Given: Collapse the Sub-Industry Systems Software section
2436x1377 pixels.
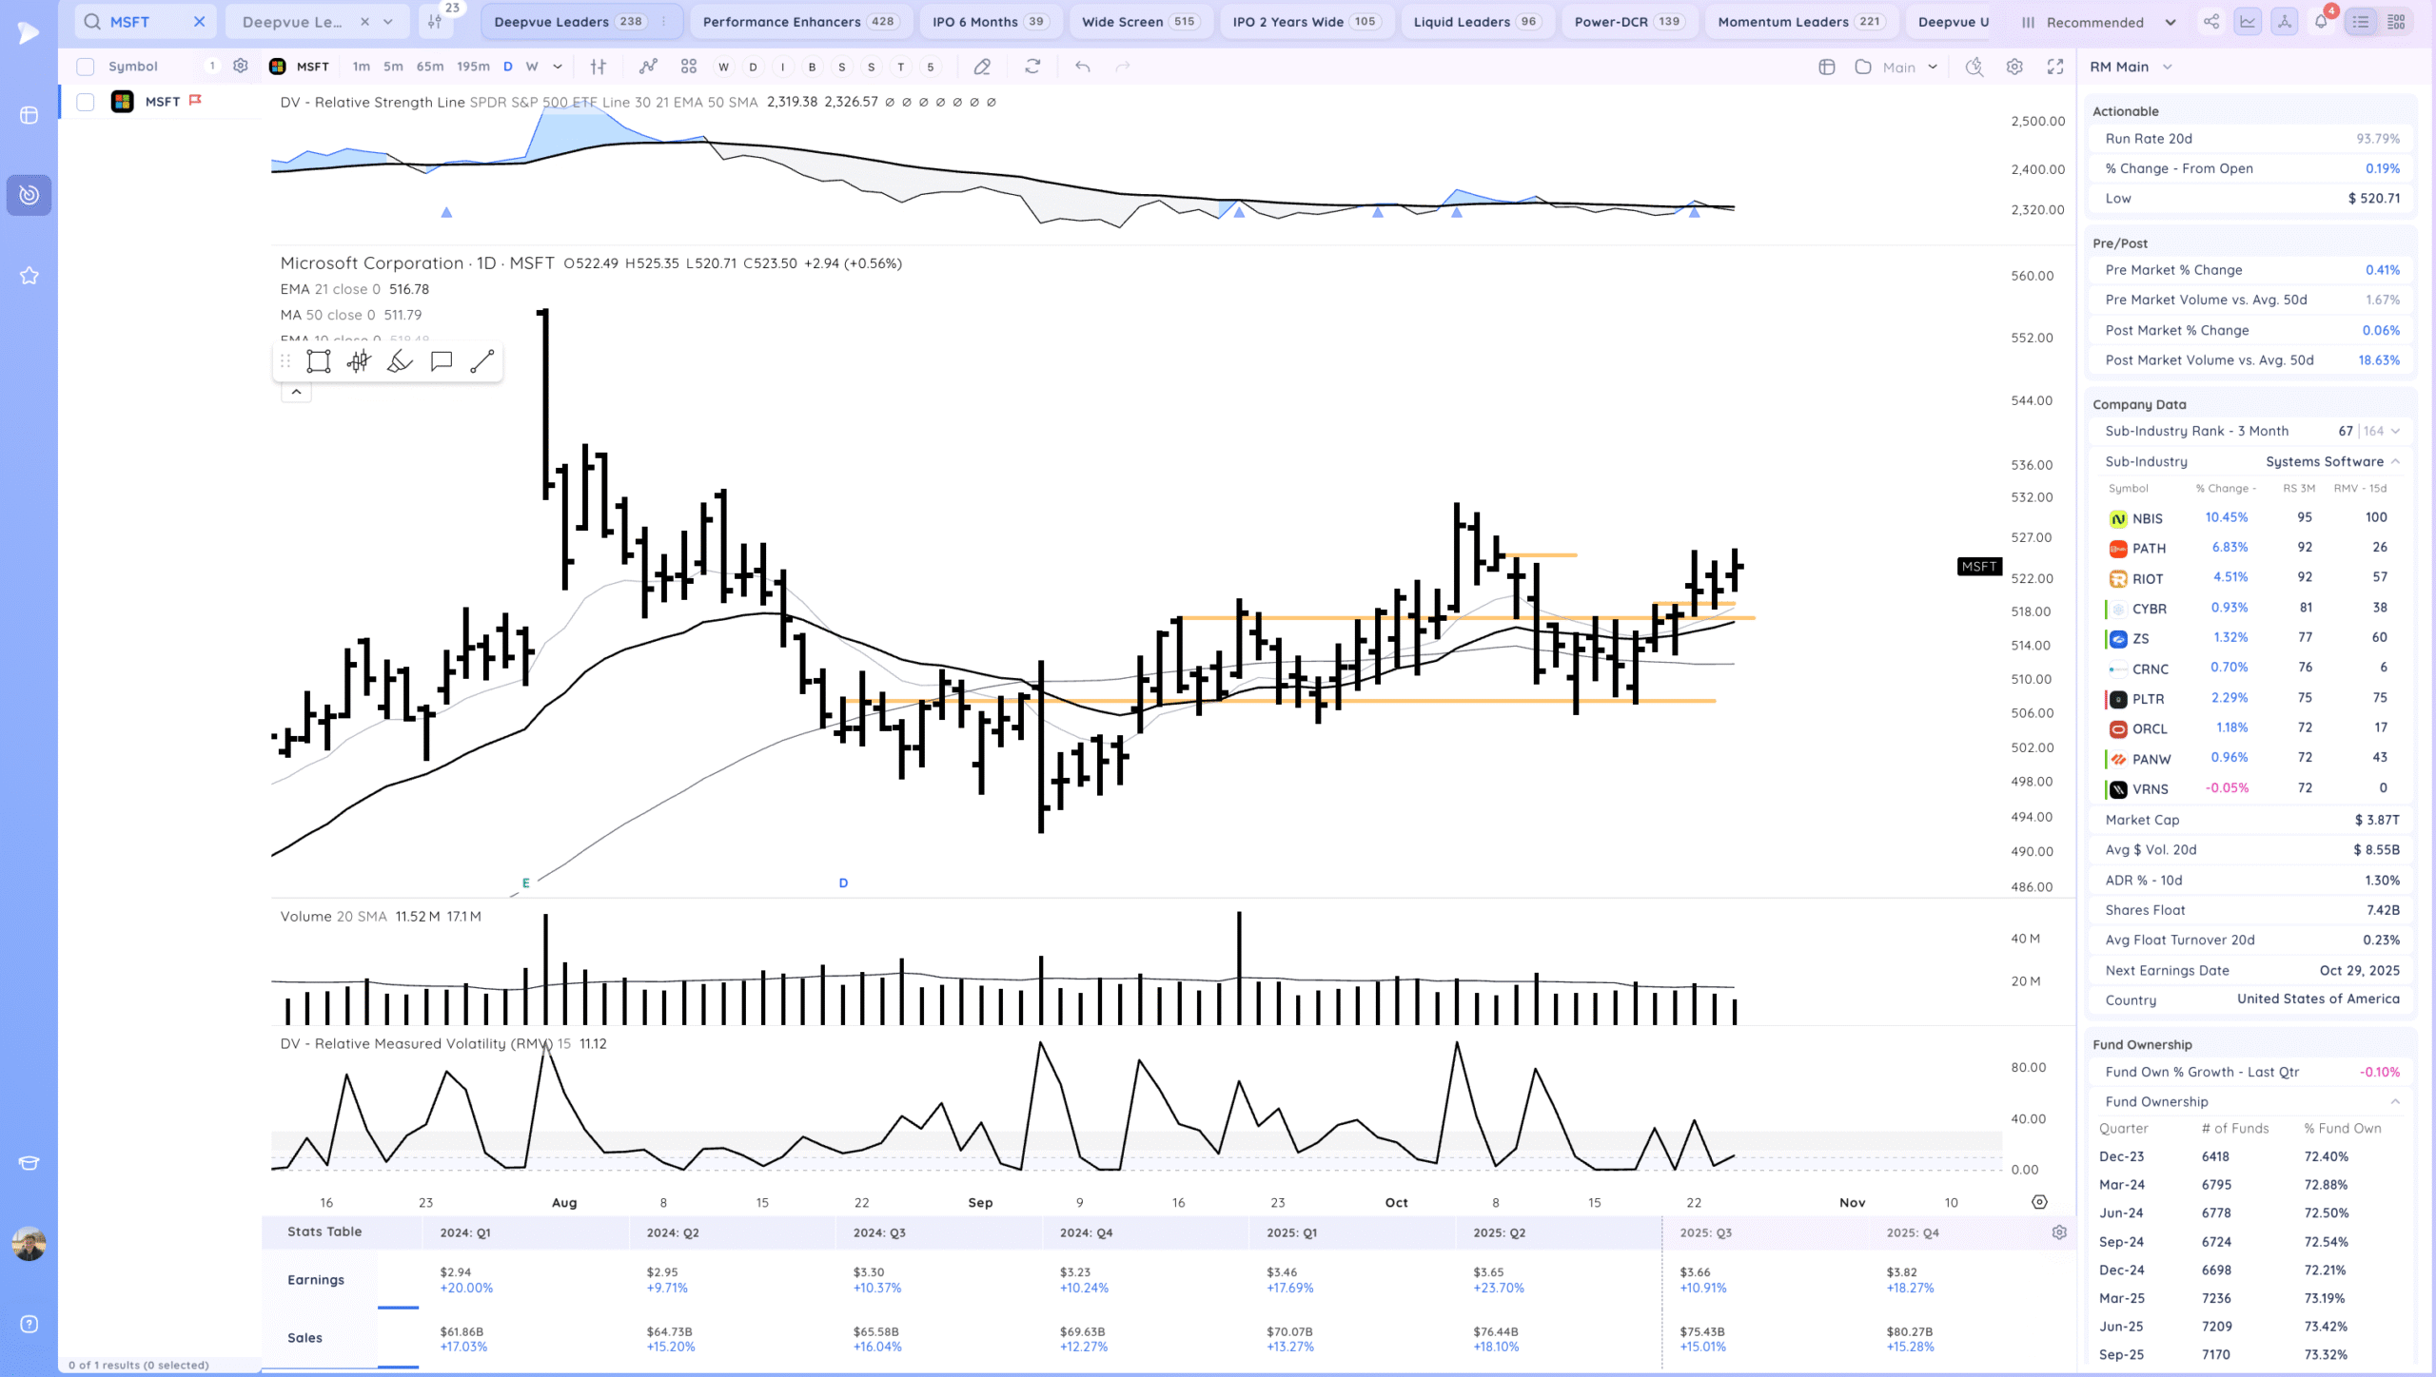Looking at the screenshot, I should (x=2395, y=461).
